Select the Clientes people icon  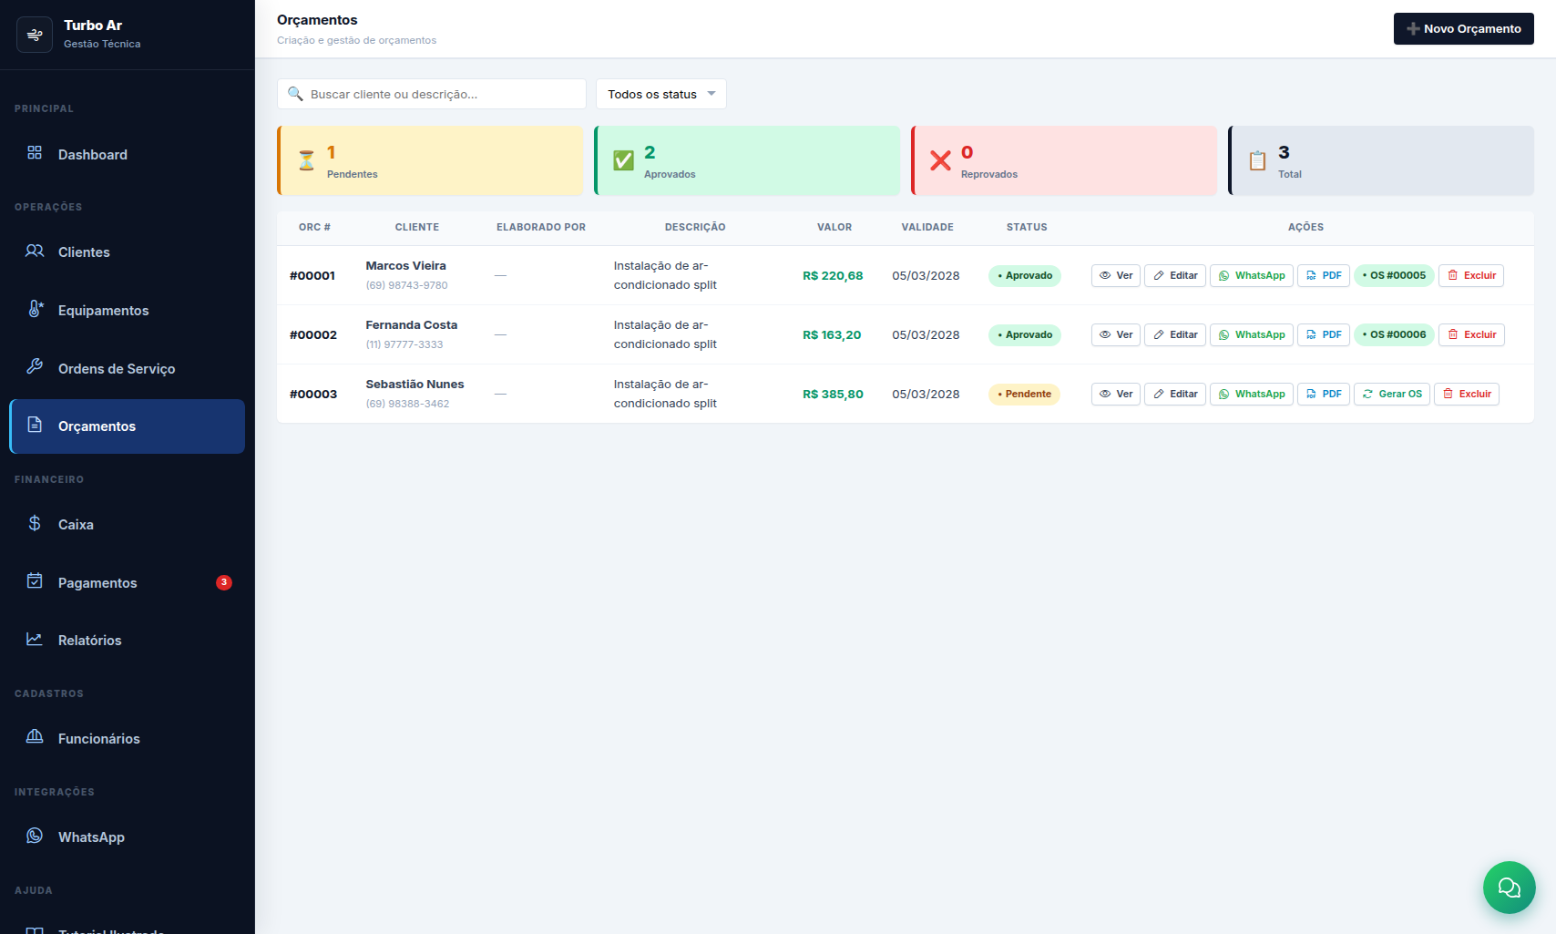point(35,251)
